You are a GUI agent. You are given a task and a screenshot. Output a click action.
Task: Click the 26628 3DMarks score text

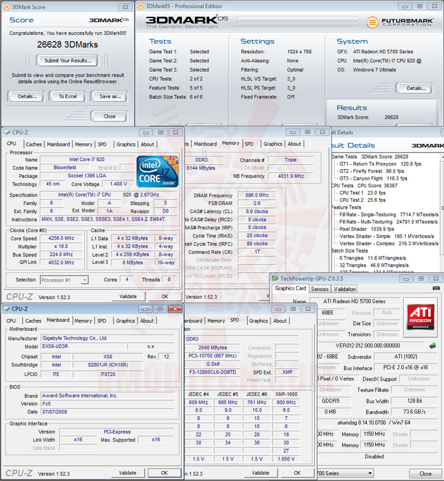click(x=67, y=44)
